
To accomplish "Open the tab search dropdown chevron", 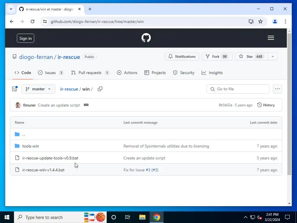I will [11, 9].
